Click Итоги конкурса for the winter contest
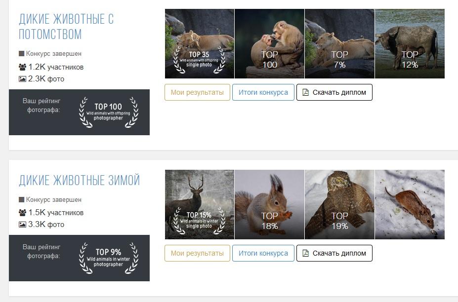 [263, 253]
